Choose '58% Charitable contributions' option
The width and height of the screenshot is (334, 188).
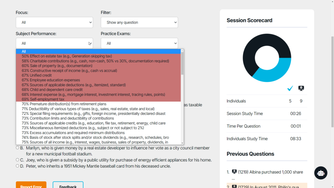(x=95, y=61)
